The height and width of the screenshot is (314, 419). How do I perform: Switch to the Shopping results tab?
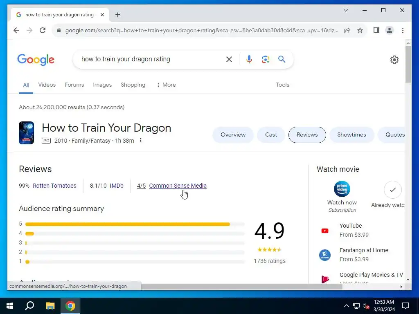(x=133, y=85)
